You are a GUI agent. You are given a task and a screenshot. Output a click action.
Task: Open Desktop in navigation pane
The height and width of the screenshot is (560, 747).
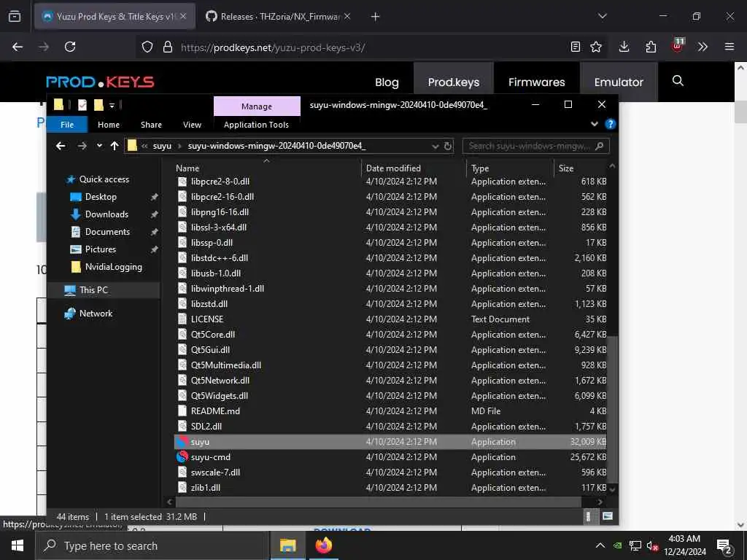pyautogui.click(x=101, y=197)
